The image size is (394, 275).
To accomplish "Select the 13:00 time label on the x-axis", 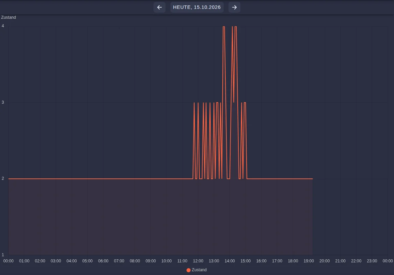I will point(214,261).
